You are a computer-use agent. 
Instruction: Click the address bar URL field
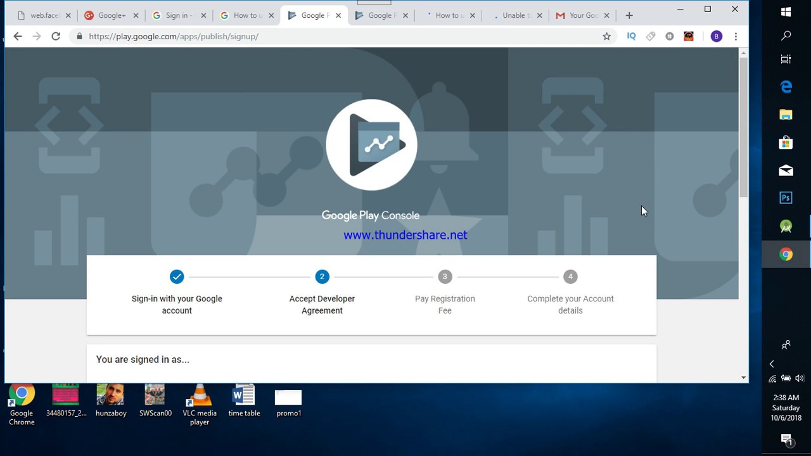point(342,37)
